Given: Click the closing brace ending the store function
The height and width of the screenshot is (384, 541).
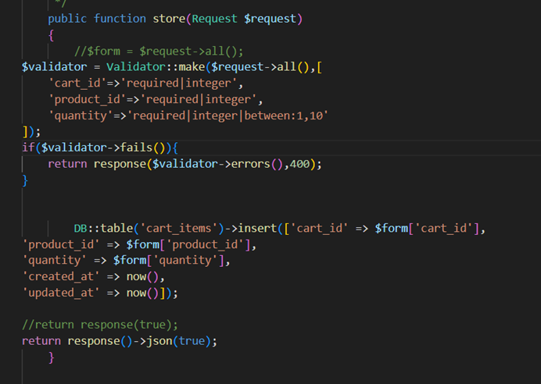Looking at the screenshot, I should tap(51, 357).
